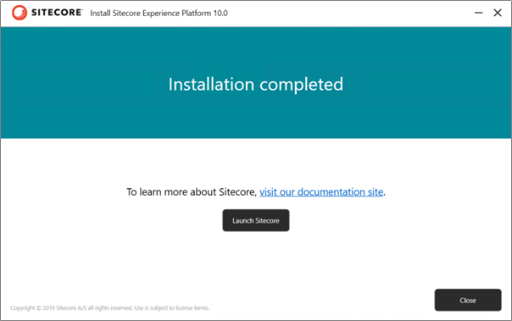Click the SITECORE wordmark in title bar

coord(57,13)
